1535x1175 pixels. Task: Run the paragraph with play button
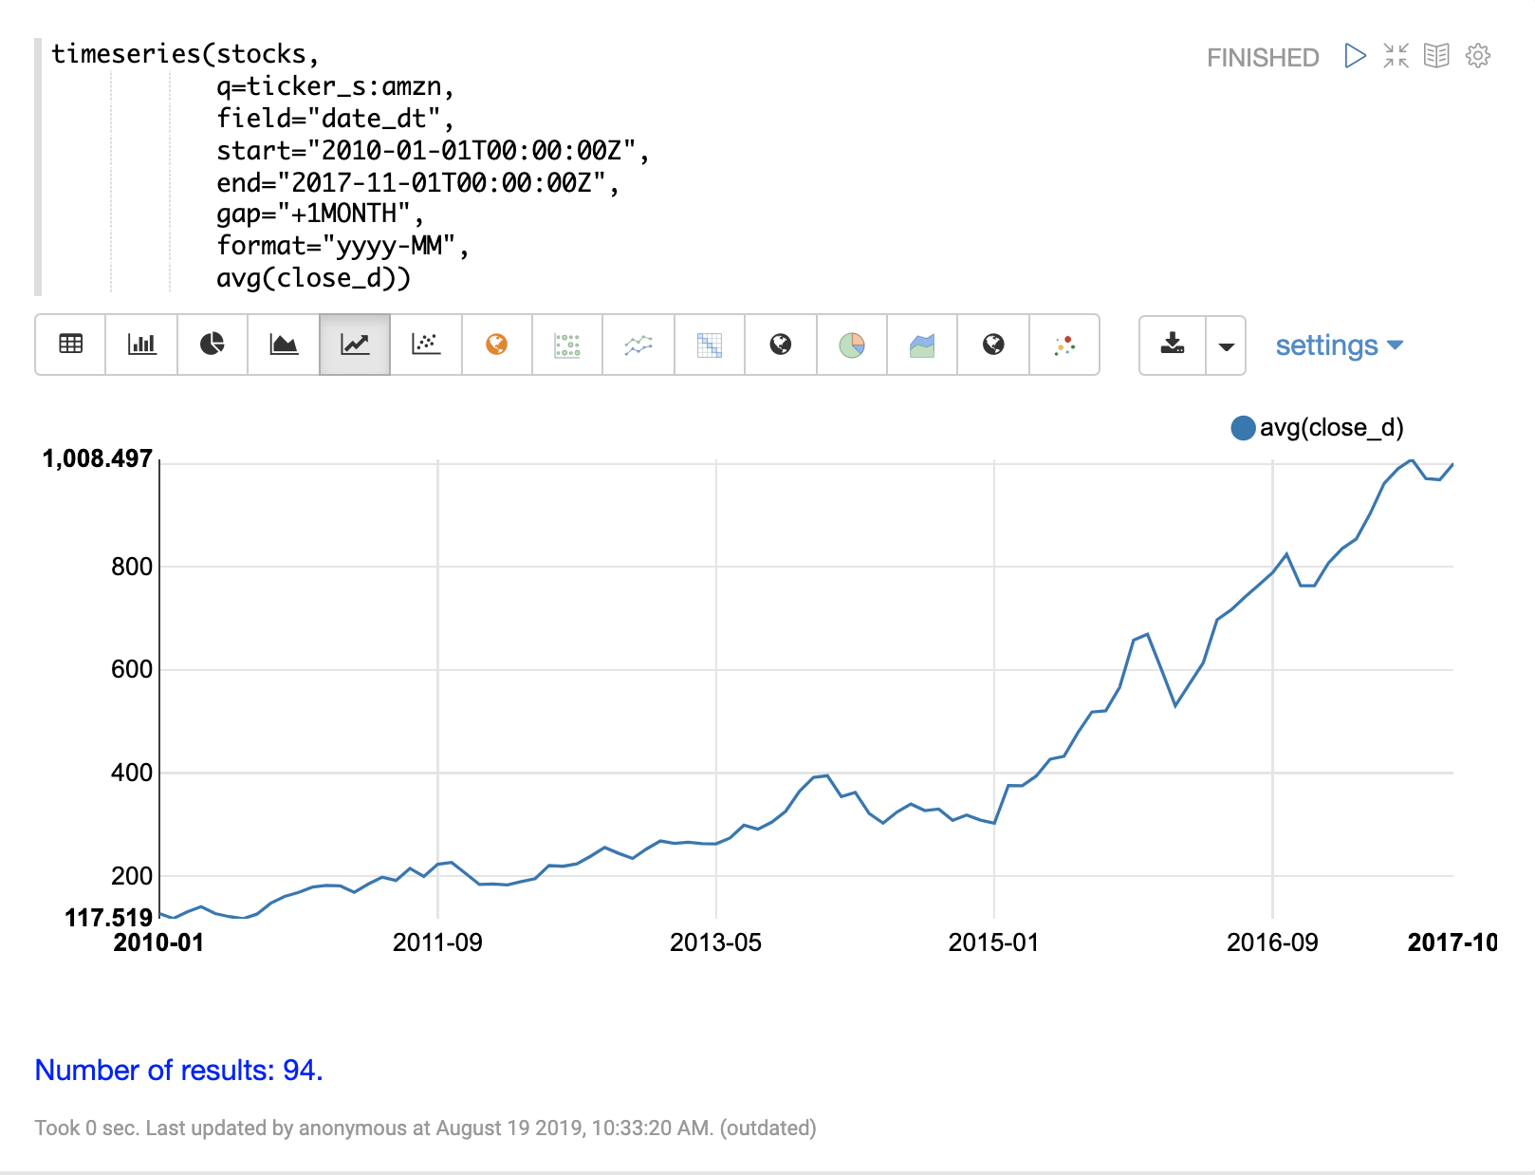tap(1355, 56)
